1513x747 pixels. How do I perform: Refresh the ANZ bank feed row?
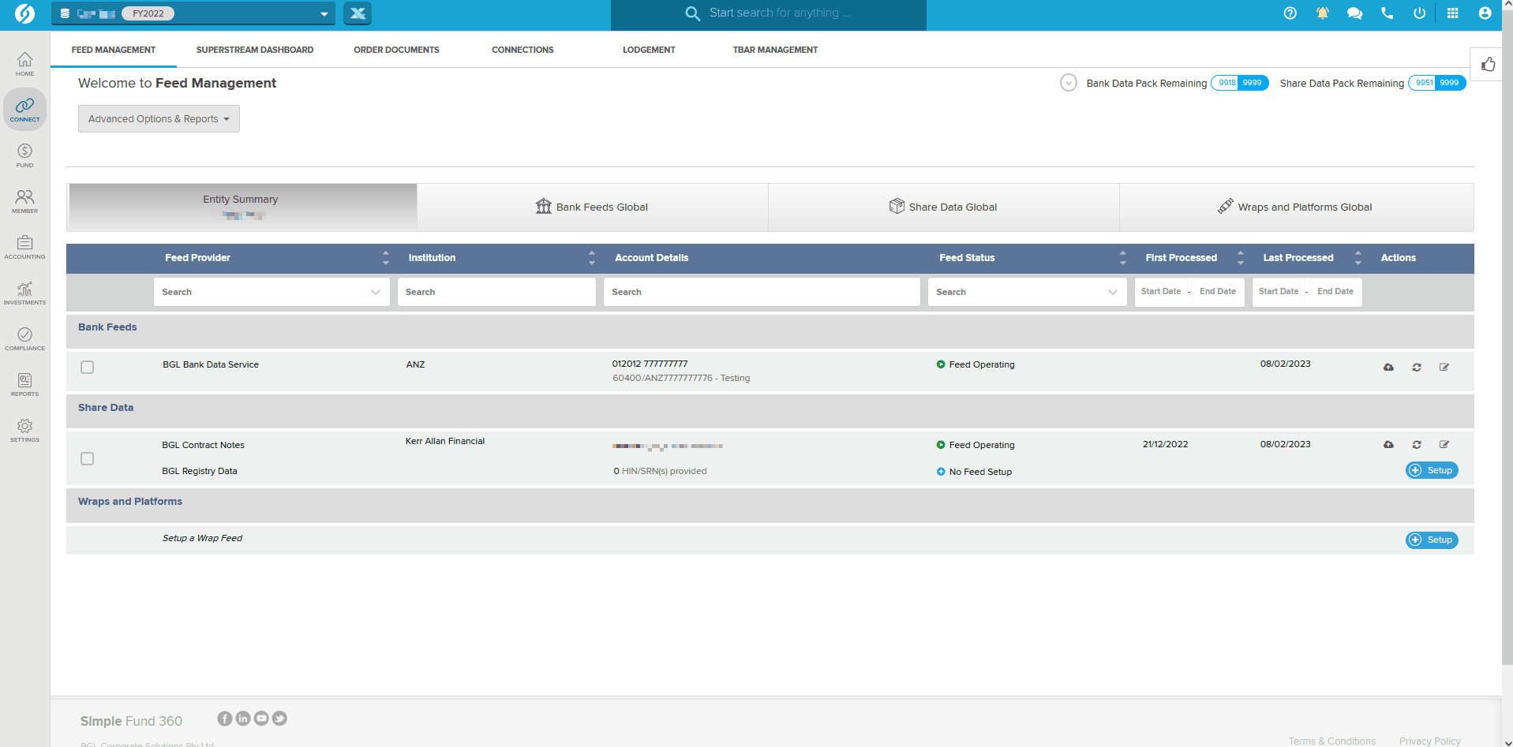click(1417, 368)
